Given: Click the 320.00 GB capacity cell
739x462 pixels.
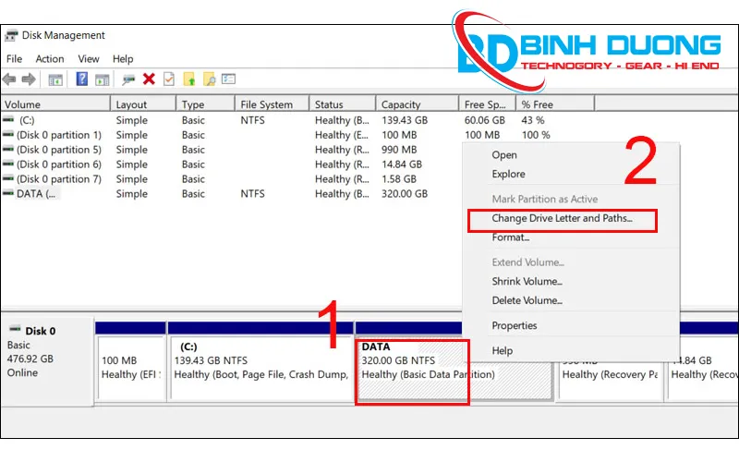Looking at the screenshot, I should pyautogui.click(x=405, y=194).
